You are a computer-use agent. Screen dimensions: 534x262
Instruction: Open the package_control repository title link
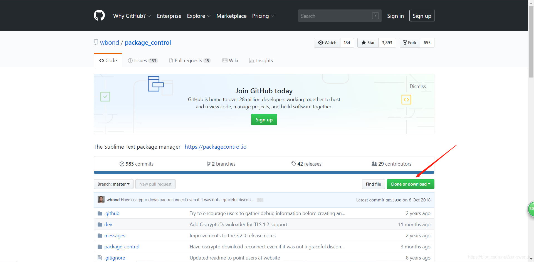pos(148,43)
